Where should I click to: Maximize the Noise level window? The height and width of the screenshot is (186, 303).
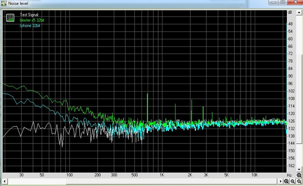click(x=283, y=2)
